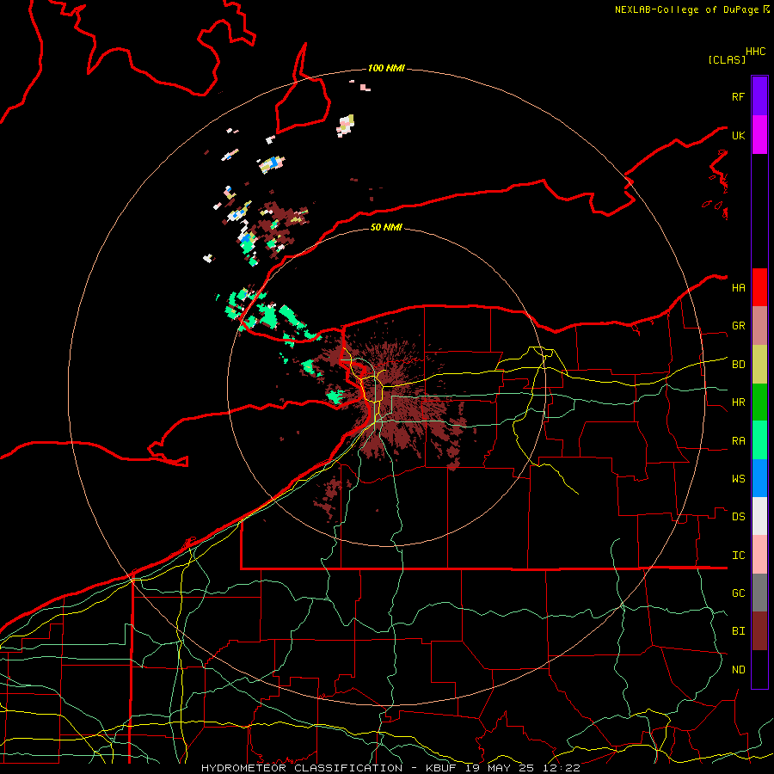Select the yellow BD legend swatch
This screenshot has width=774, height=774.
coord(759,365)
